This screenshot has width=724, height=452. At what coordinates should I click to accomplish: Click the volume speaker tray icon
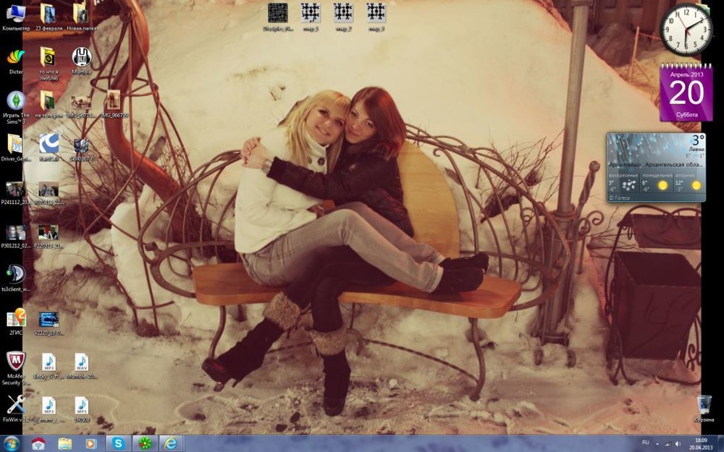coord(678,443)
